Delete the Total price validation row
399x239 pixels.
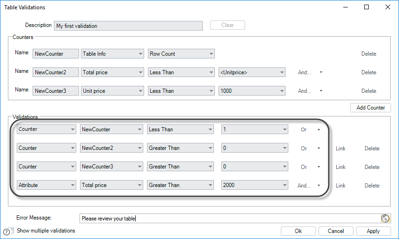(x=372, y=186)
